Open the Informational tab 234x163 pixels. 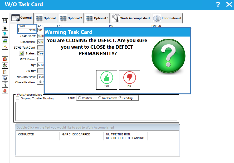tap(167, 18)
